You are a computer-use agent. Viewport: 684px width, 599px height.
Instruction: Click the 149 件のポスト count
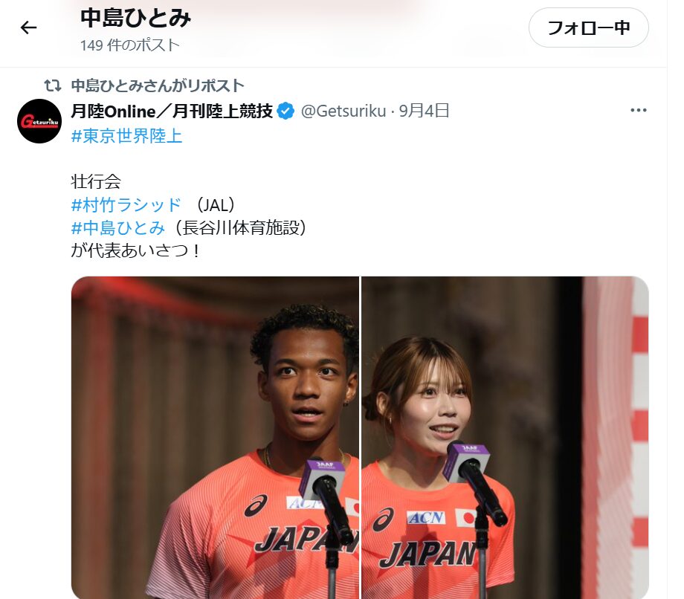[x=130, y=45]
